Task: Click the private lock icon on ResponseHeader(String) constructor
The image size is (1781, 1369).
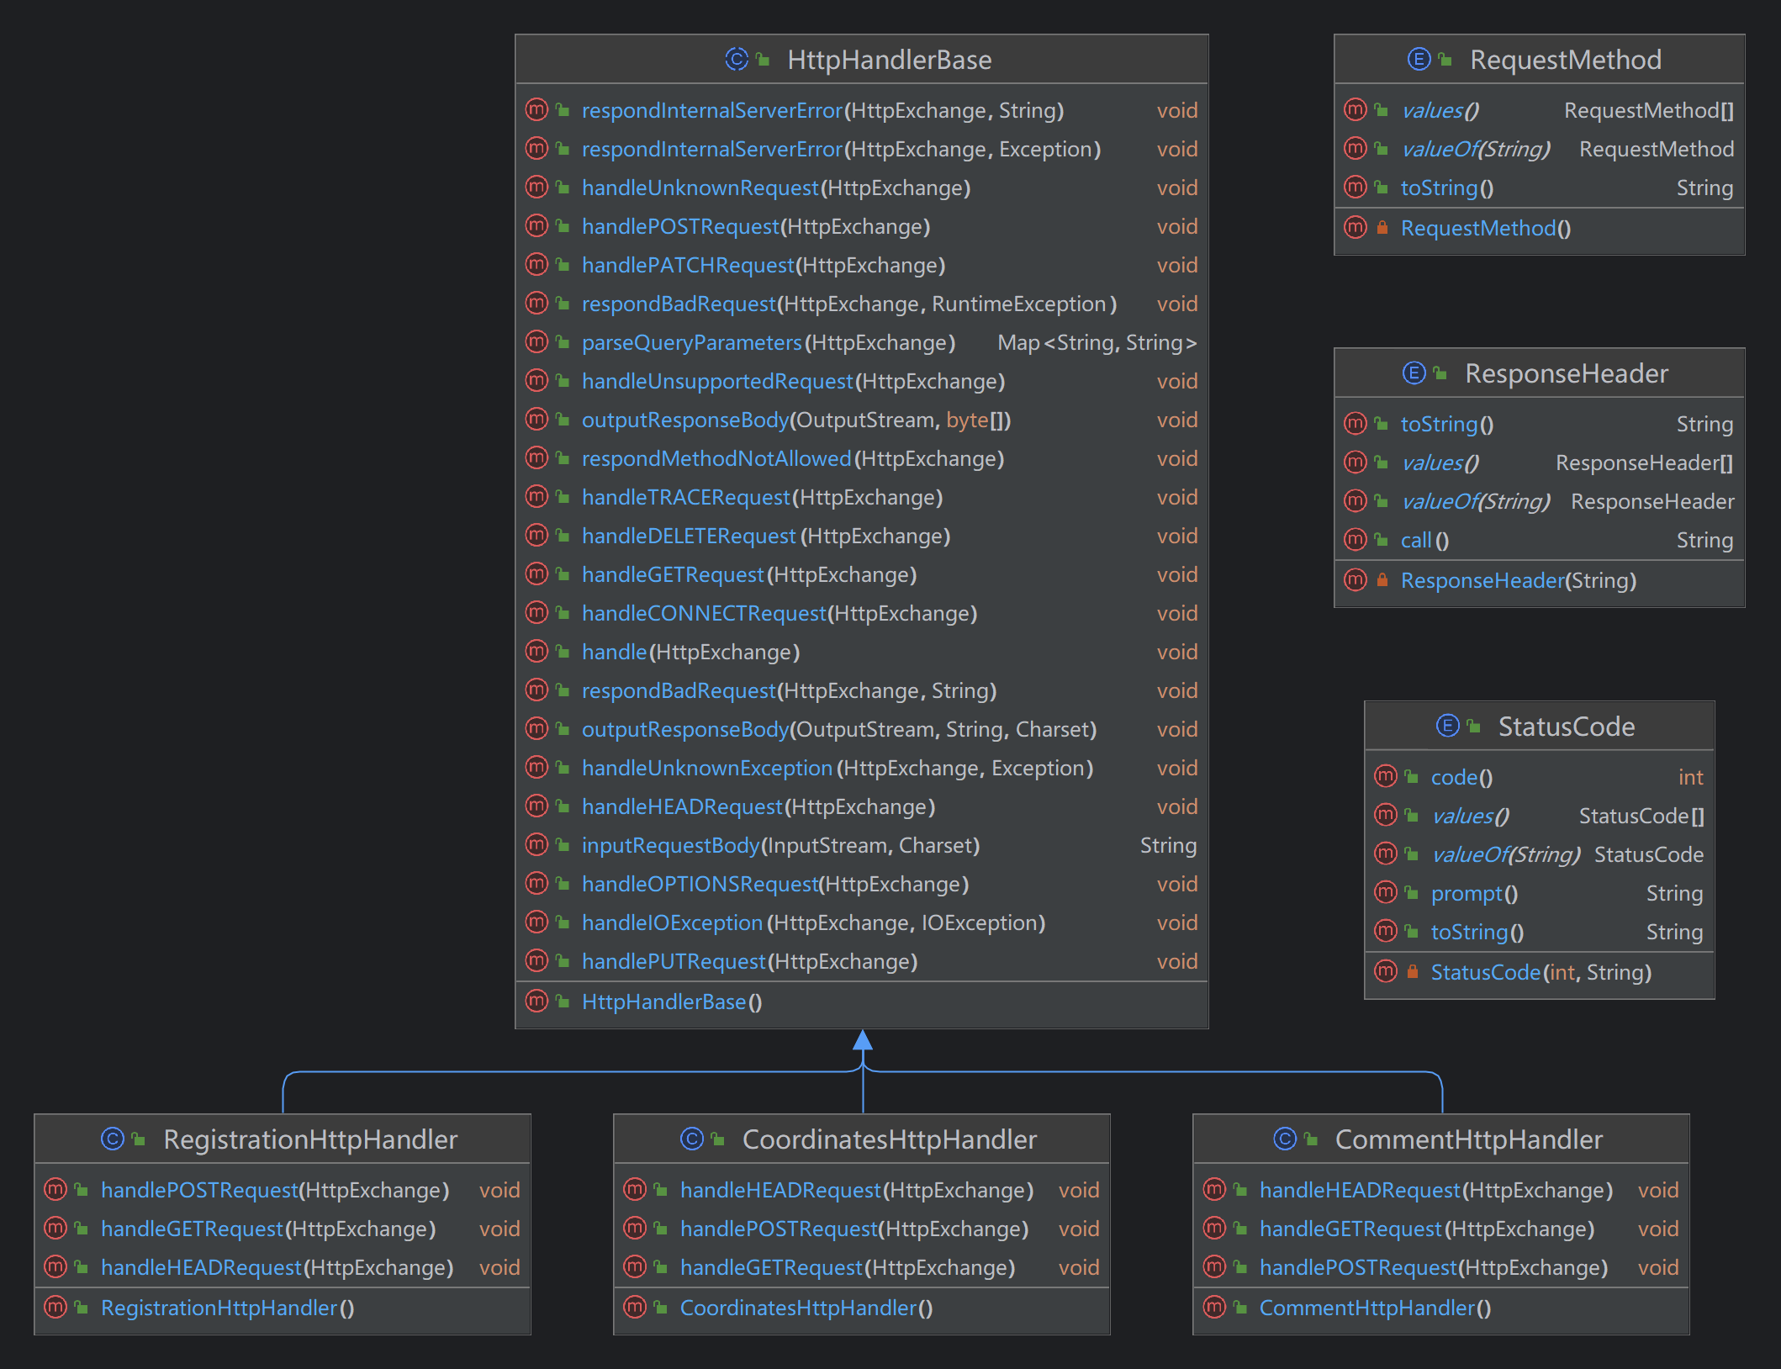Action: [x=1382, y=579]
